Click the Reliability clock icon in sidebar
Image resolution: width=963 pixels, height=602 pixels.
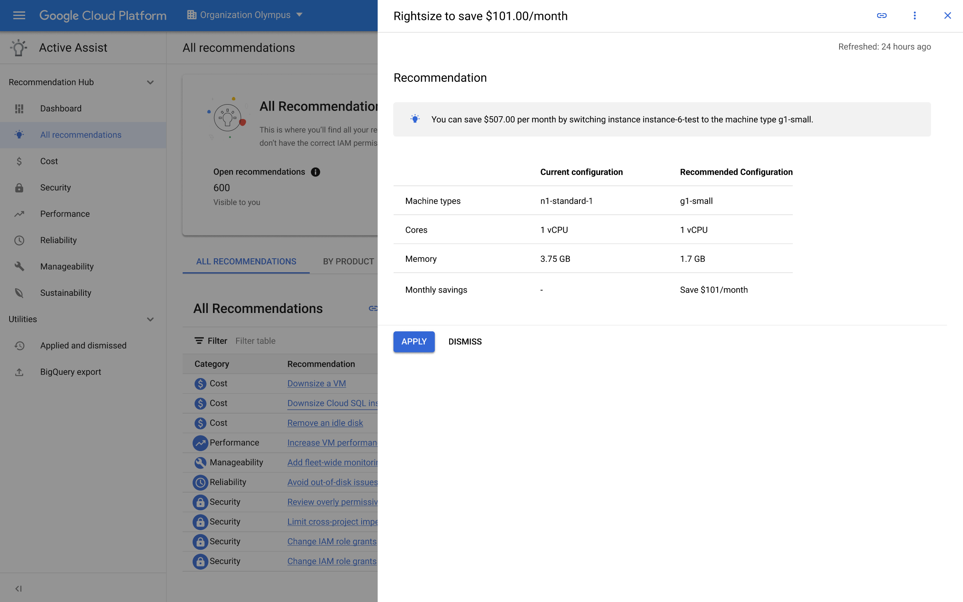point(20,240)
